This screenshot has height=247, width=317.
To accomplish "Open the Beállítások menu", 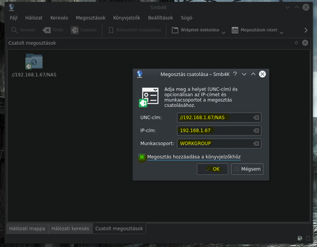I will coord(160,18).
